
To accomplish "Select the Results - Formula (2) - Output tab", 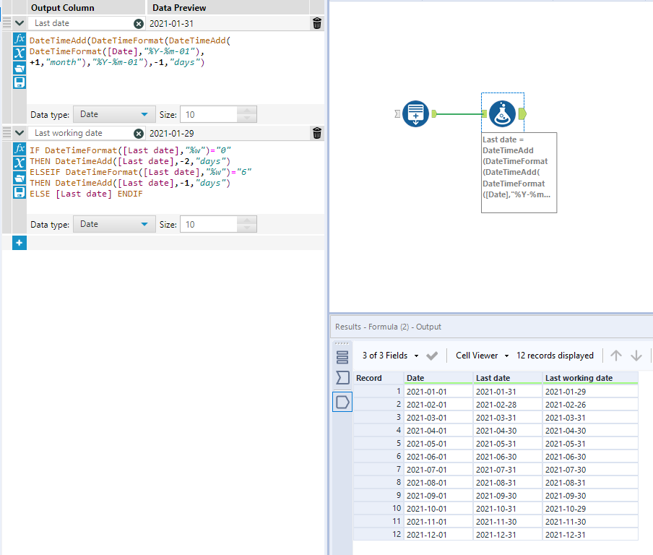I will (388, 327).
